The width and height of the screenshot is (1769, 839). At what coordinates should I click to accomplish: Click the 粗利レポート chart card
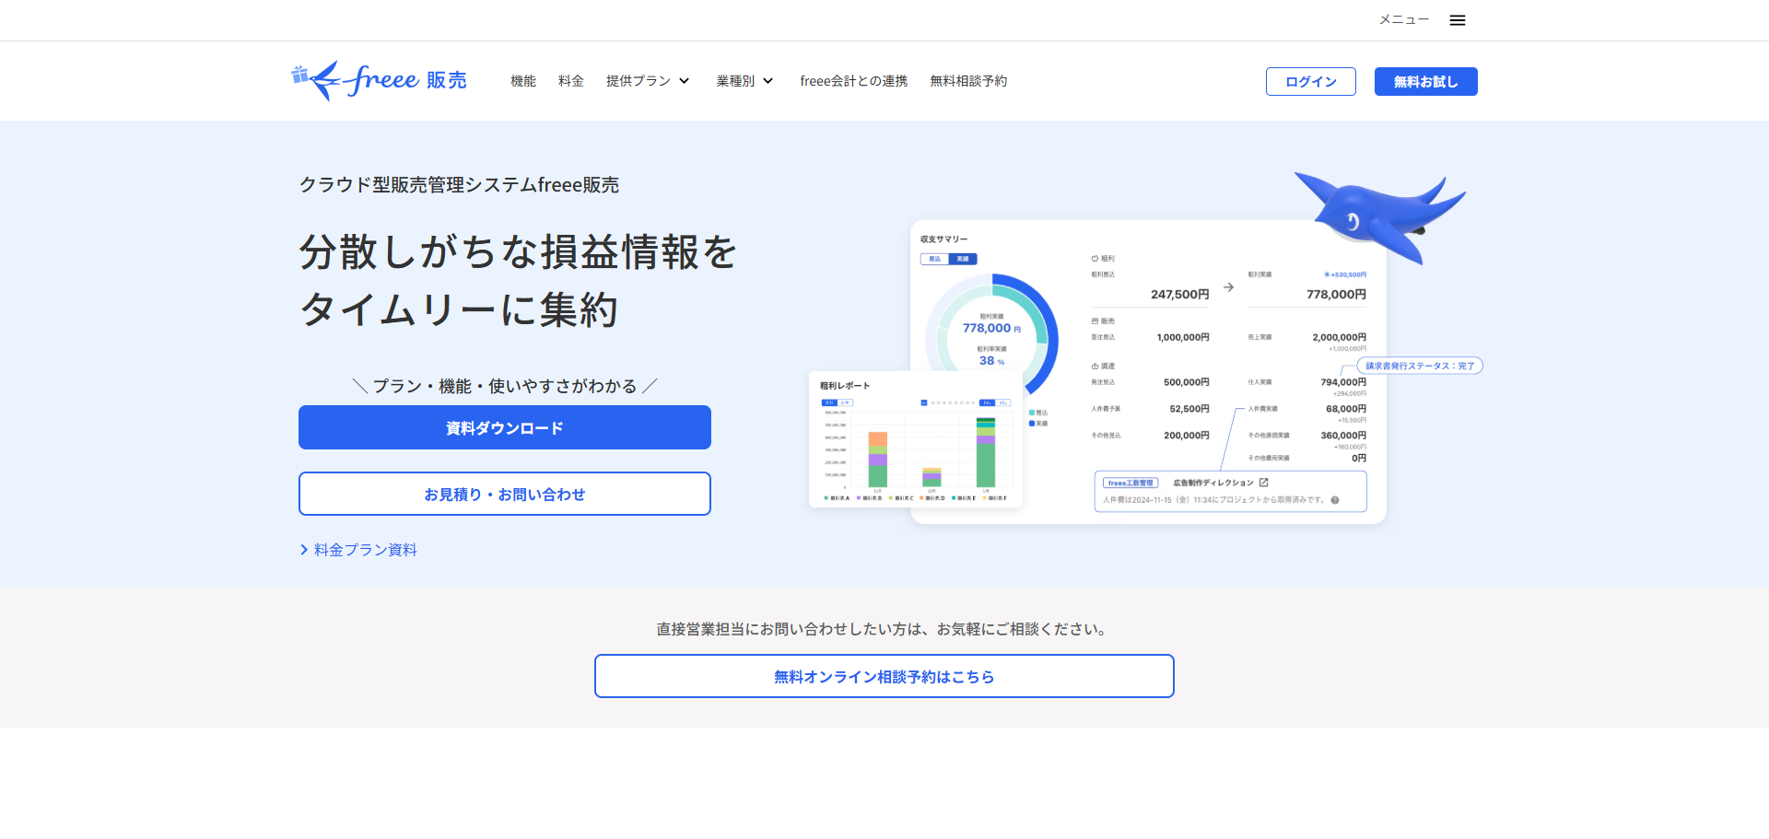(x=916, y=439)
